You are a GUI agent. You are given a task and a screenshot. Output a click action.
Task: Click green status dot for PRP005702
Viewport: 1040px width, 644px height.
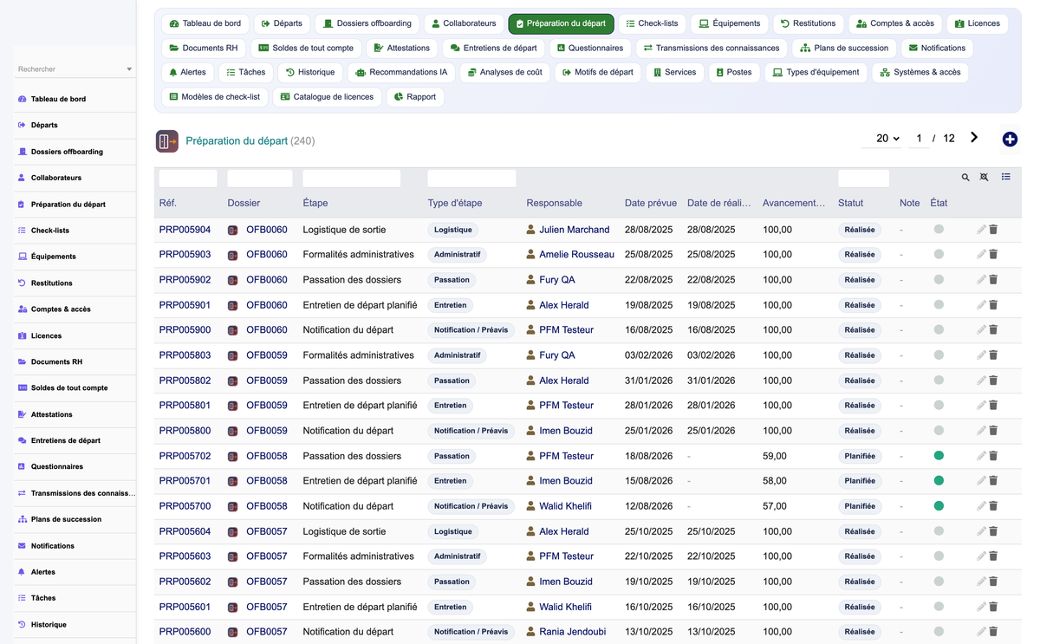click(939, 455)
